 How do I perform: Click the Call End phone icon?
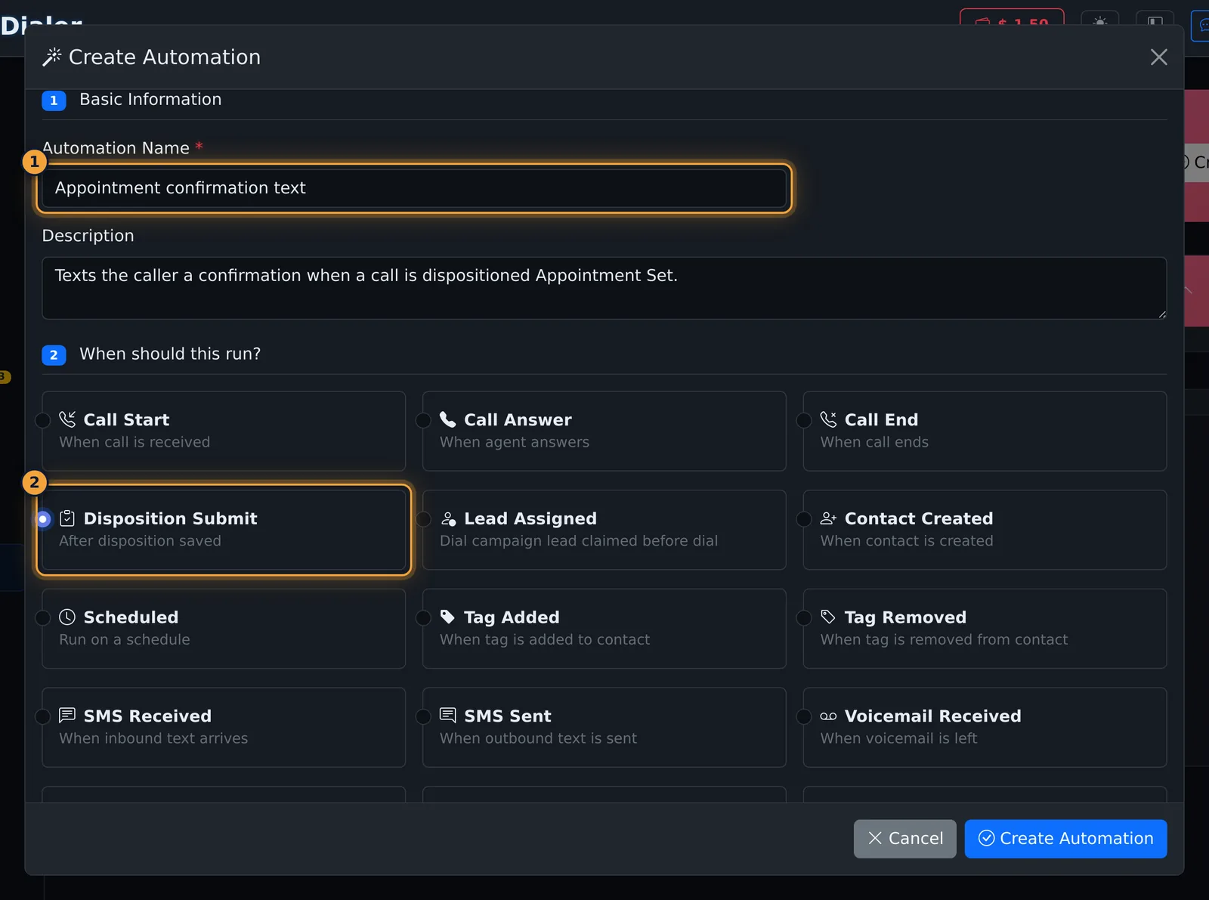(x=829, y=419)
